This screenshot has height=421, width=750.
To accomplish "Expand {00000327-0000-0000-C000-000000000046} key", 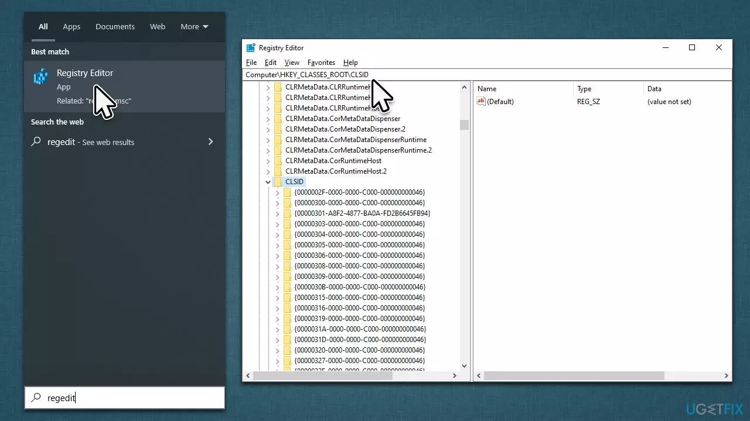I will click(277, 361).
